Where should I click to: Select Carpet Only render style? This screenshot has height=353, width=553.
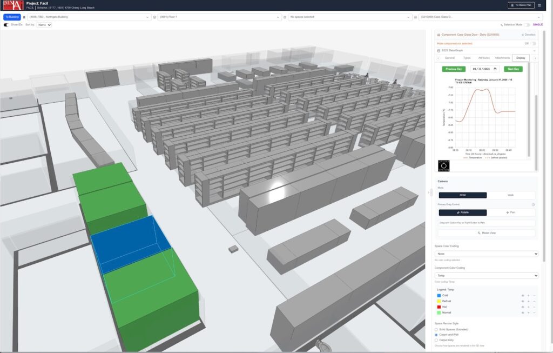point(436,340)
